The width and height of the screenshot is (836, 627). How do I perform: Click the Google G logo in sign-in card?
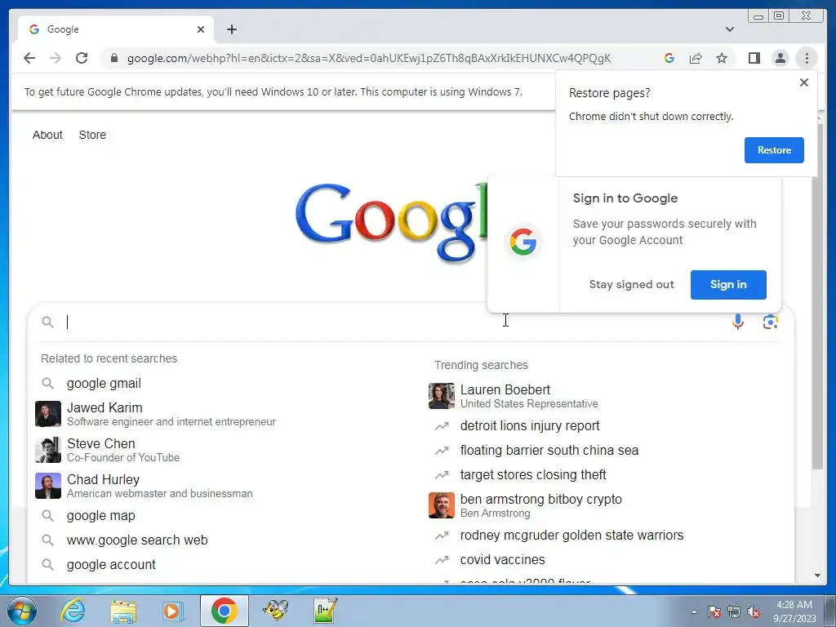point(523,242)
